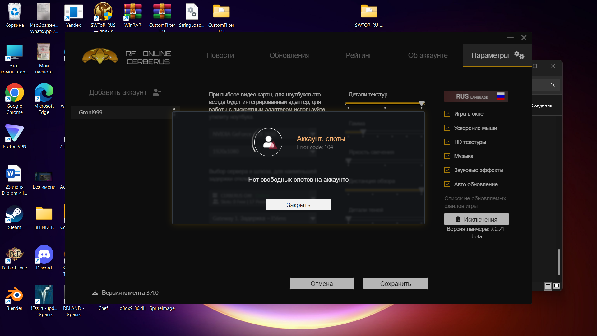The height and width of the screenshot is (336, 597).
Task: Toggle the Игра в окне checkbox
Action: point(447,114)
